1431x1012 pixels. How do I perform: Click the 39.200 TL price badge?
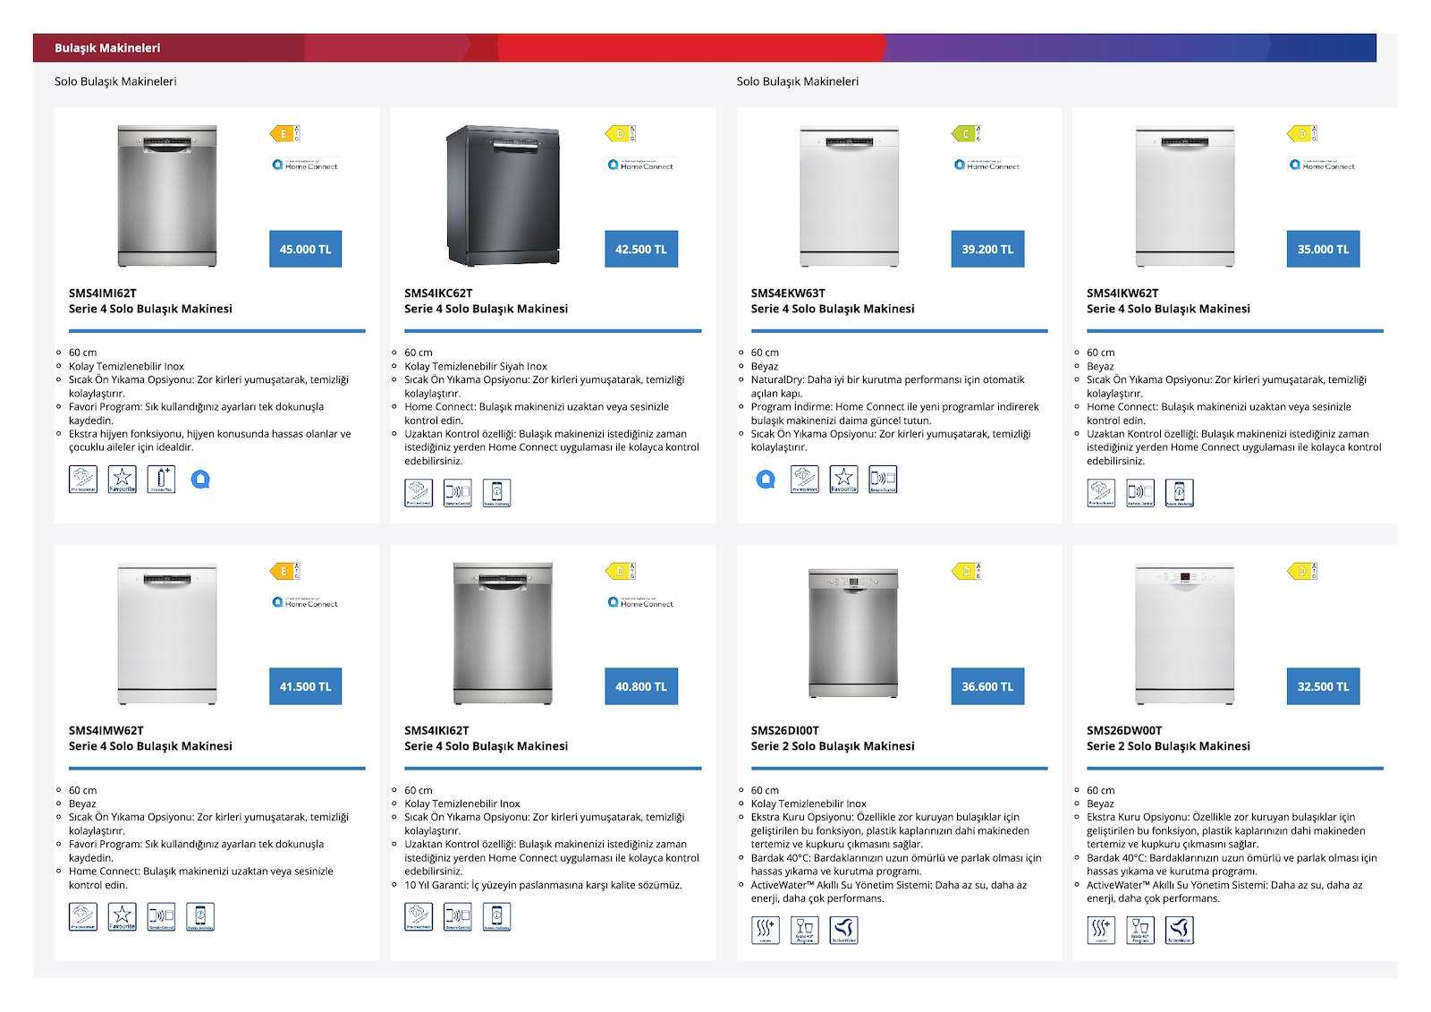tap(987, 249)
